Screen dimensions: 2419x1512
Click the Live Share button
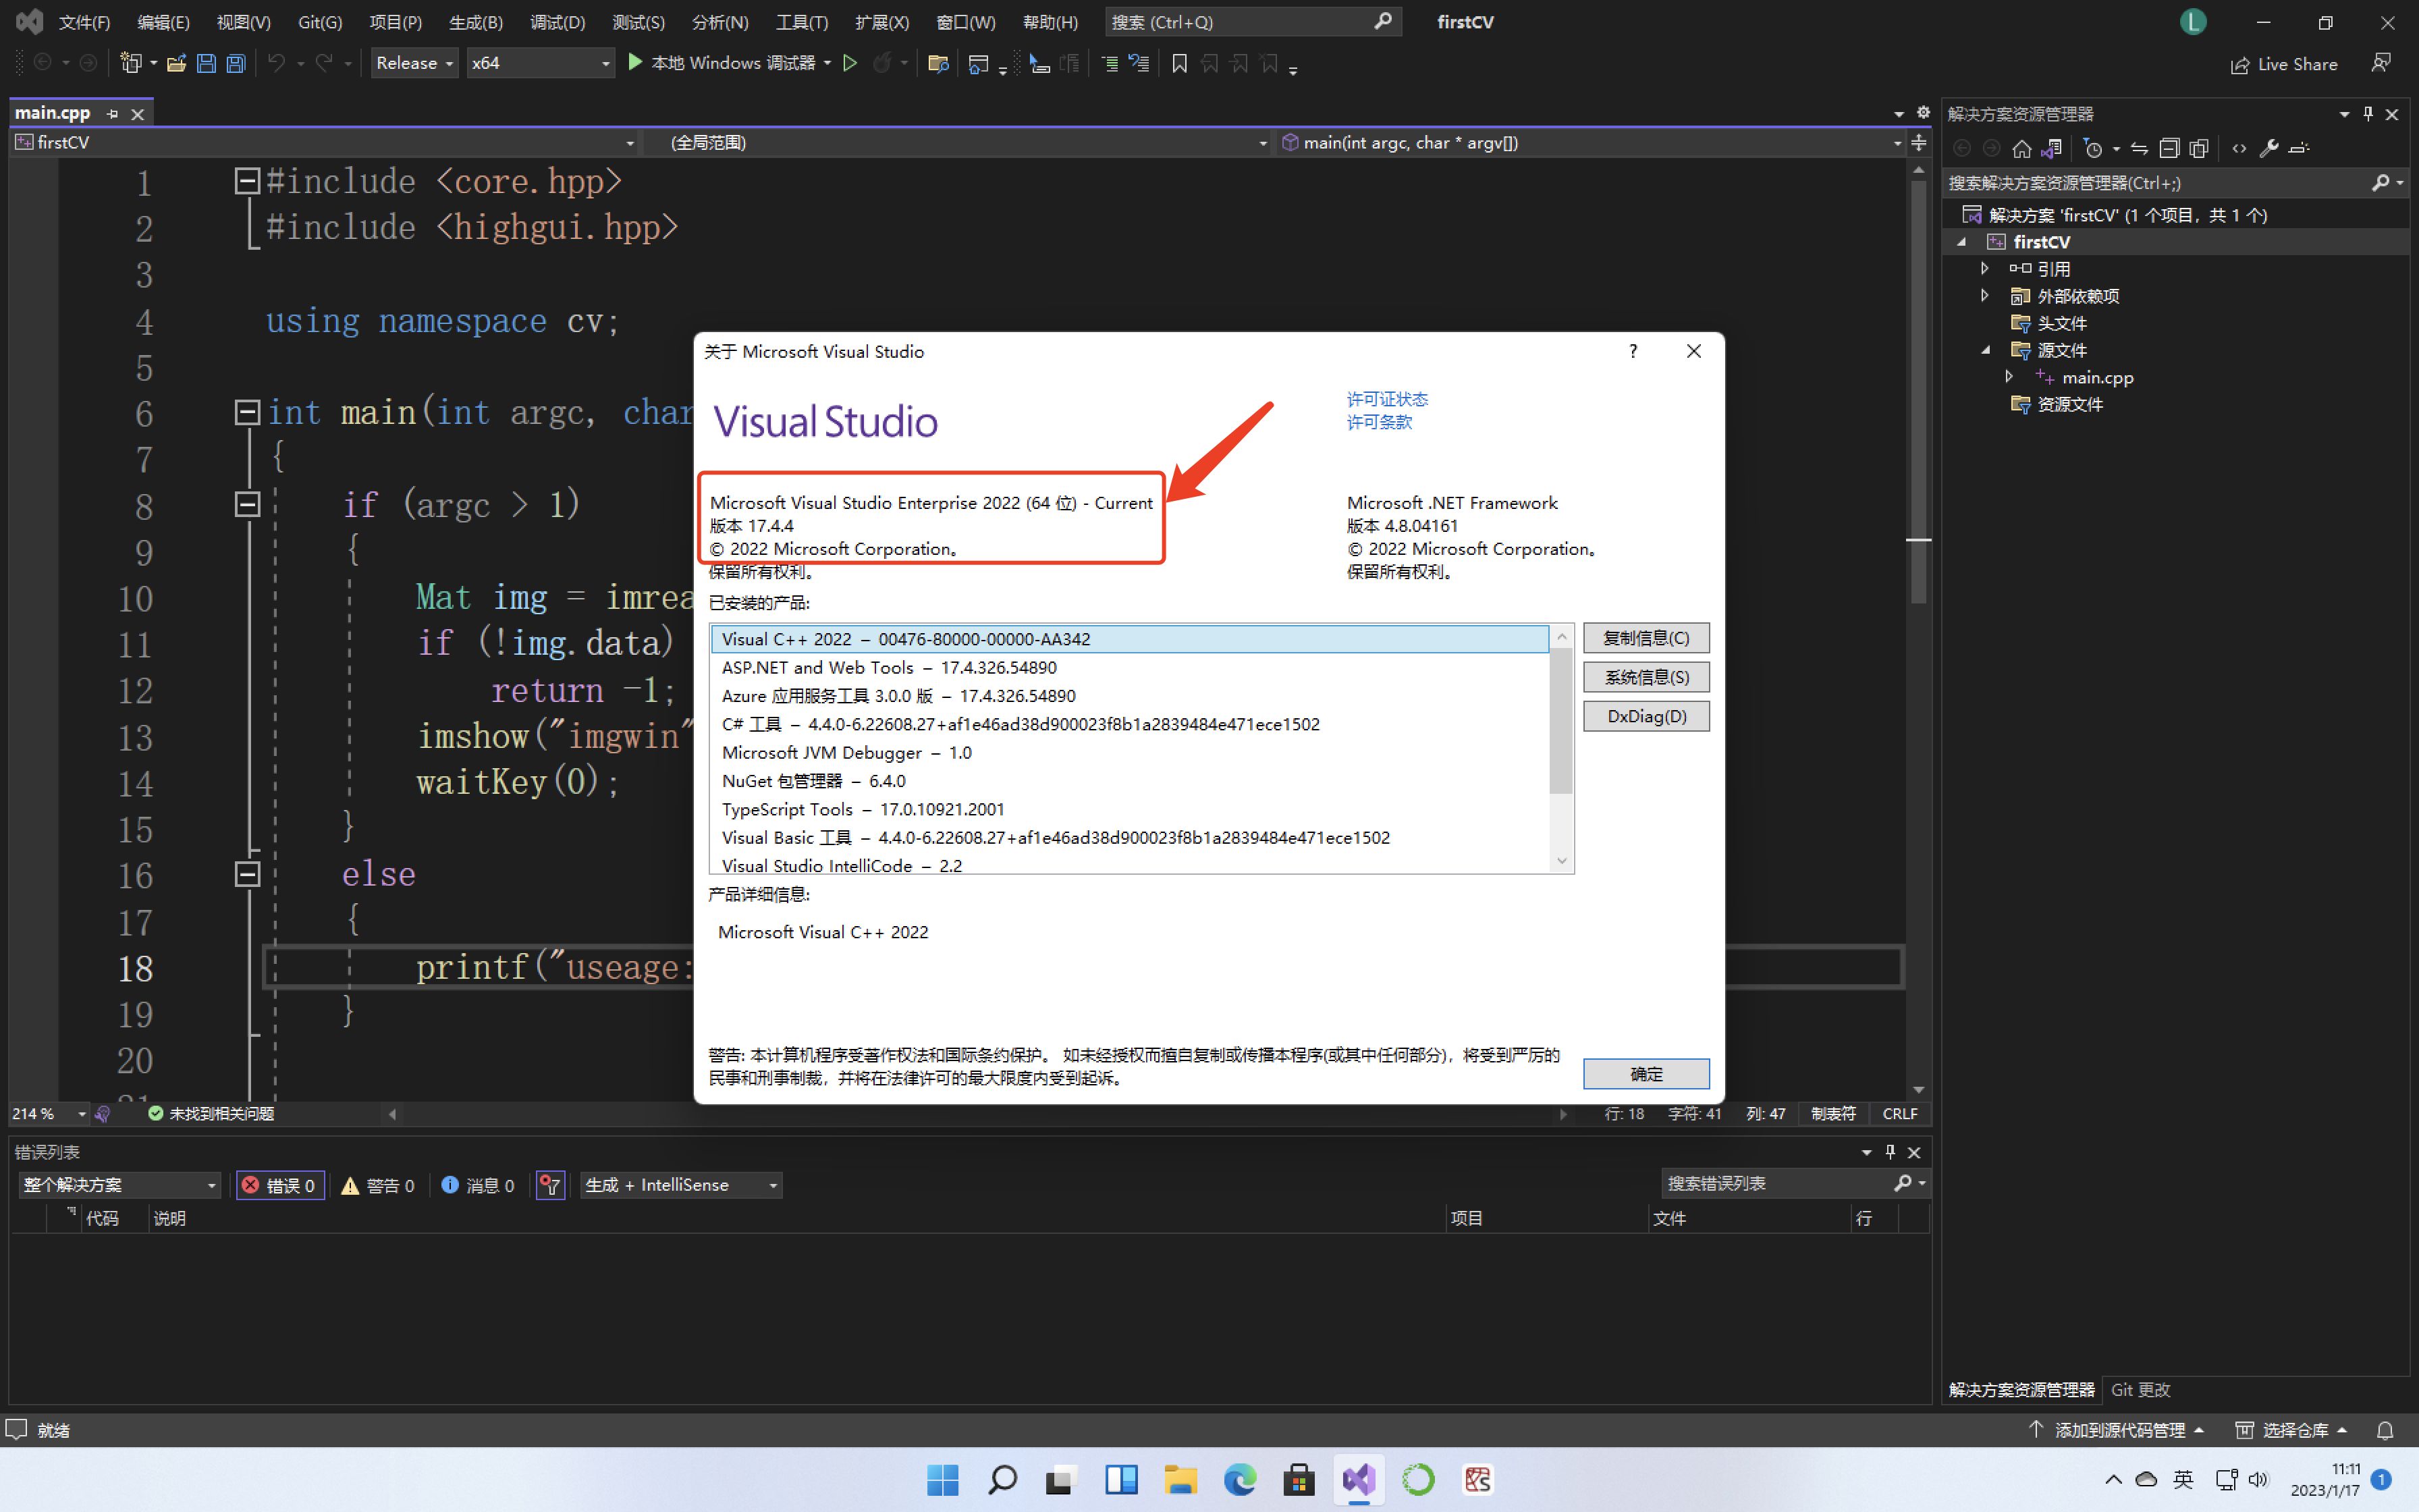[2283, 64]
